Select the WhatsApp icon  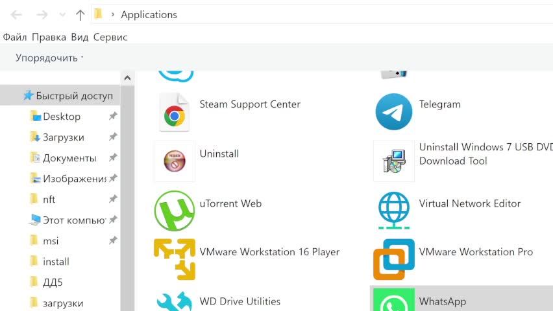(x=394, y=301)
